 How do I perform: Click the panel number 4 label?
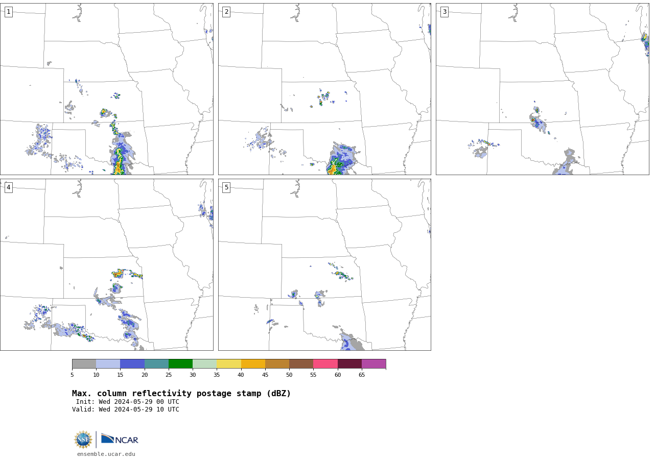(8, 187)
